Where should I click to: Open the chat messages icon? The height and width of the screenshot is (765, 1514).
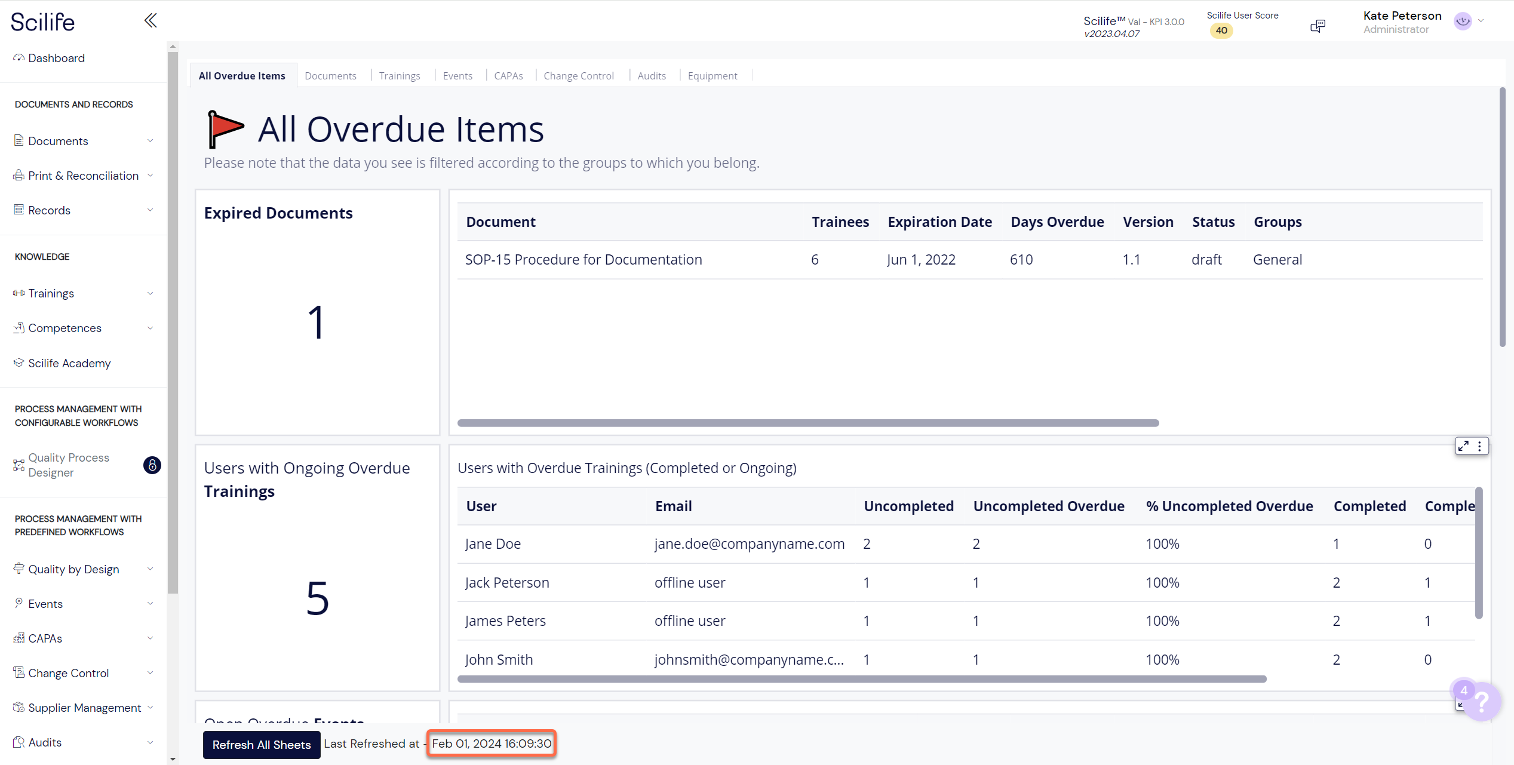point(1318,26)
